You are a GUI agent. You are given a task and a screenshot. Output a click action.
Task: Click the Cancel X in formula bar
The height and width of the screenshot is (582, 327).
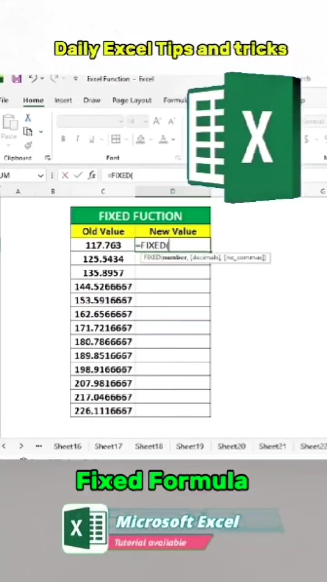click(65, 175)
